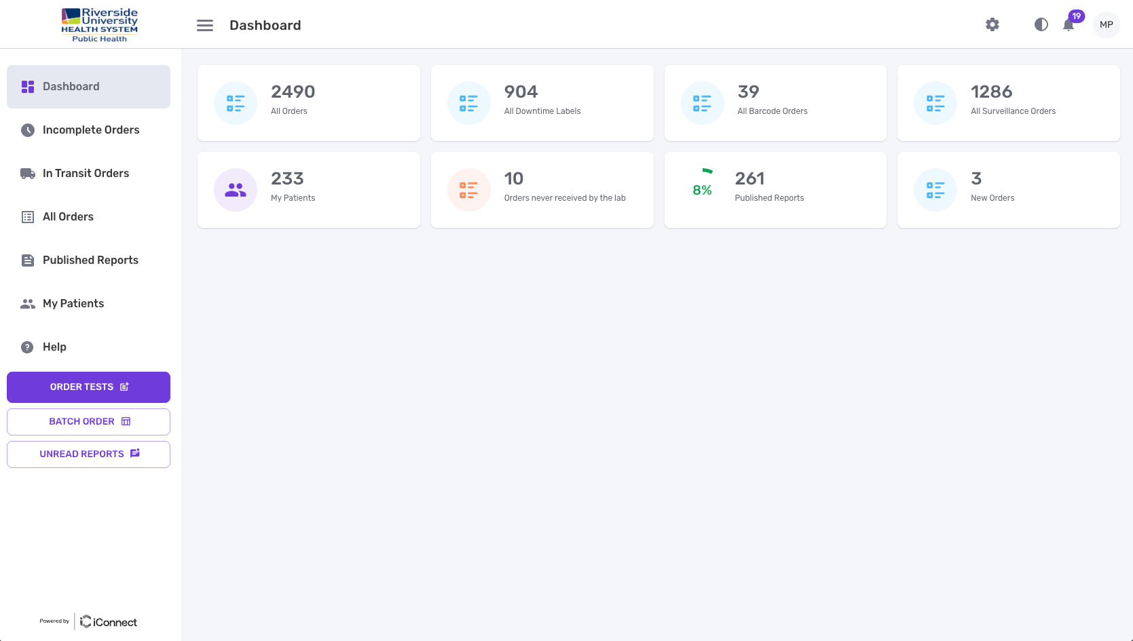Open Published Reports from the sidebar
Screen dimensions: 1133x641
click(90, 260)
